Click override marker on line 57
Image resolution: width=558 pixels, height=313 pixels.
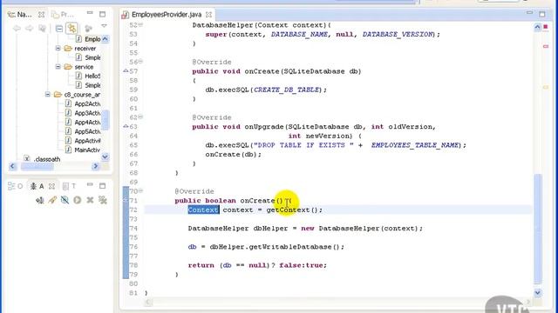coord(126,71)
